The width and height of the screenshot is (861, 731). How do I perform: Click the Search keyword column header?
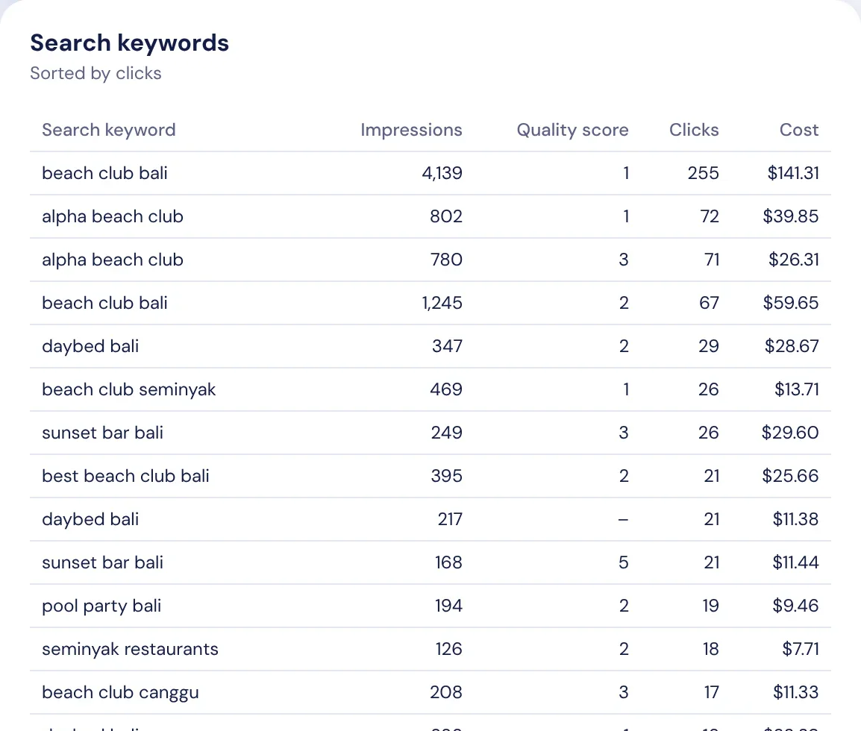pyautogui.click(x=109, y=130)
